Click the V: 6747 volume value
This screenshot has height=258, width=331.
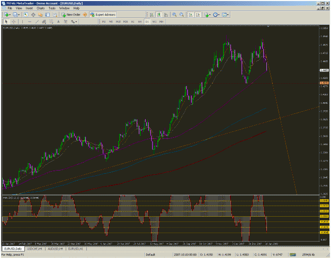pos(278,255)
